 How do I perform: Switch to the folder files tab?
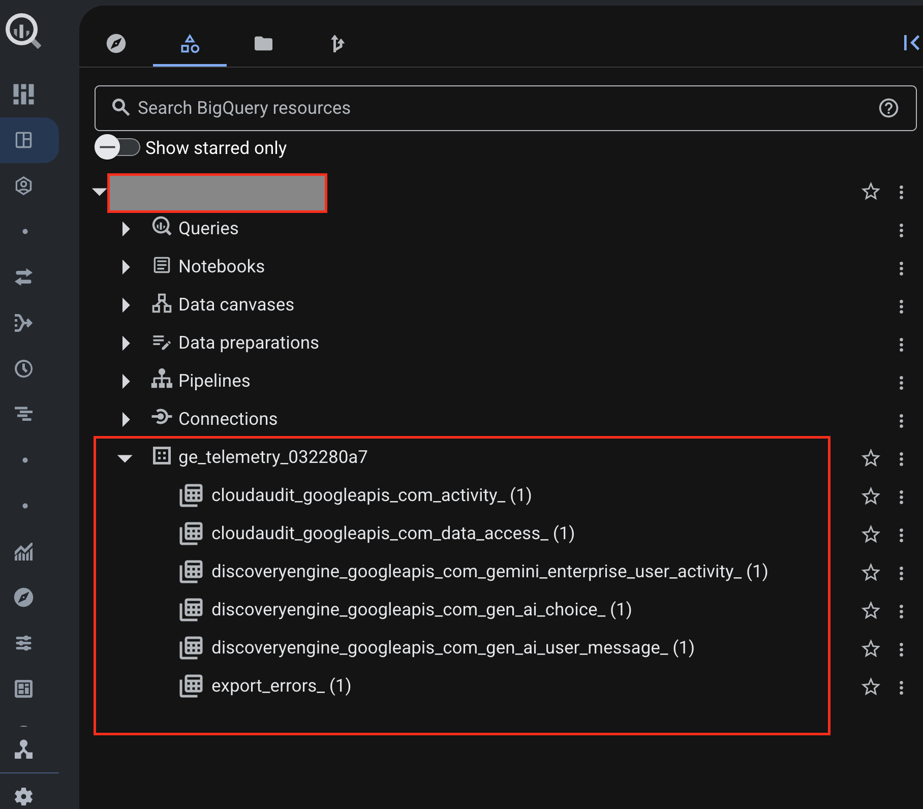click(x=263, y=44)
